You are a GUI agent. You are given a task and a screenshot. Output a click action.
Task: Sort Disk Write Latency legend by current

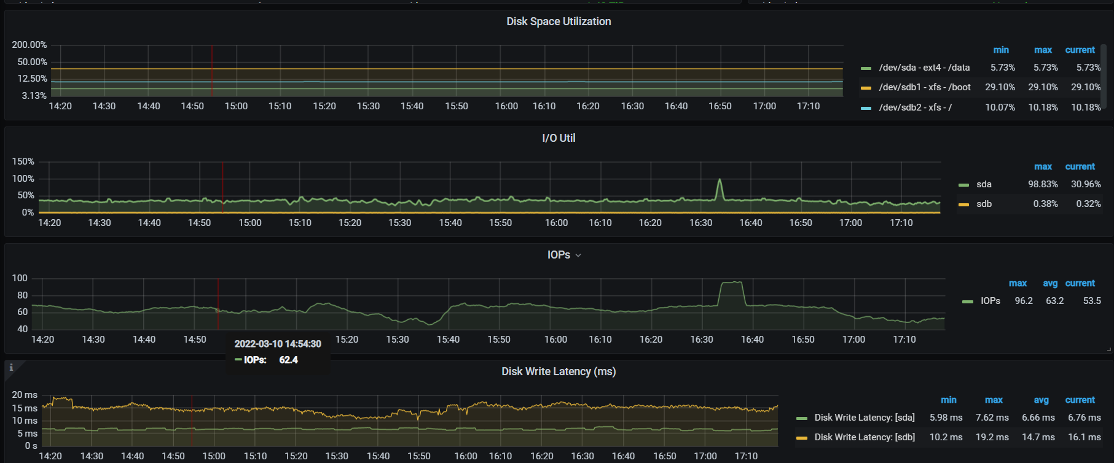coord(1080,400)
